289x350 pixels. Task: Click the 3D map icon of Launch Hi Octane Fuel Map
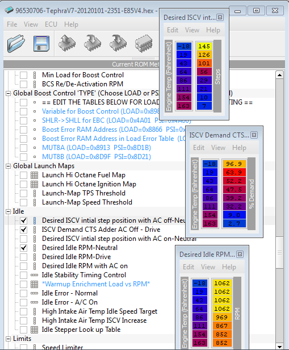34,175
